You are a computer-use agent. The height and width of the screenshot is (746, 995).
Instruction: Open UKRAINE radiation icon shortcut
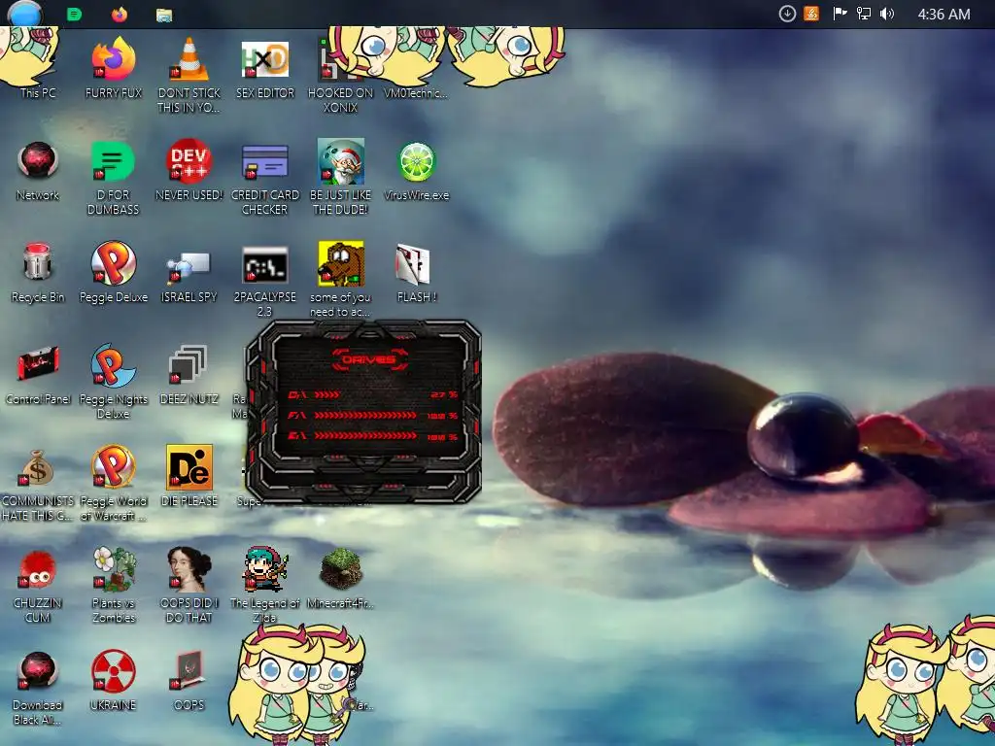tap(113, 681)
